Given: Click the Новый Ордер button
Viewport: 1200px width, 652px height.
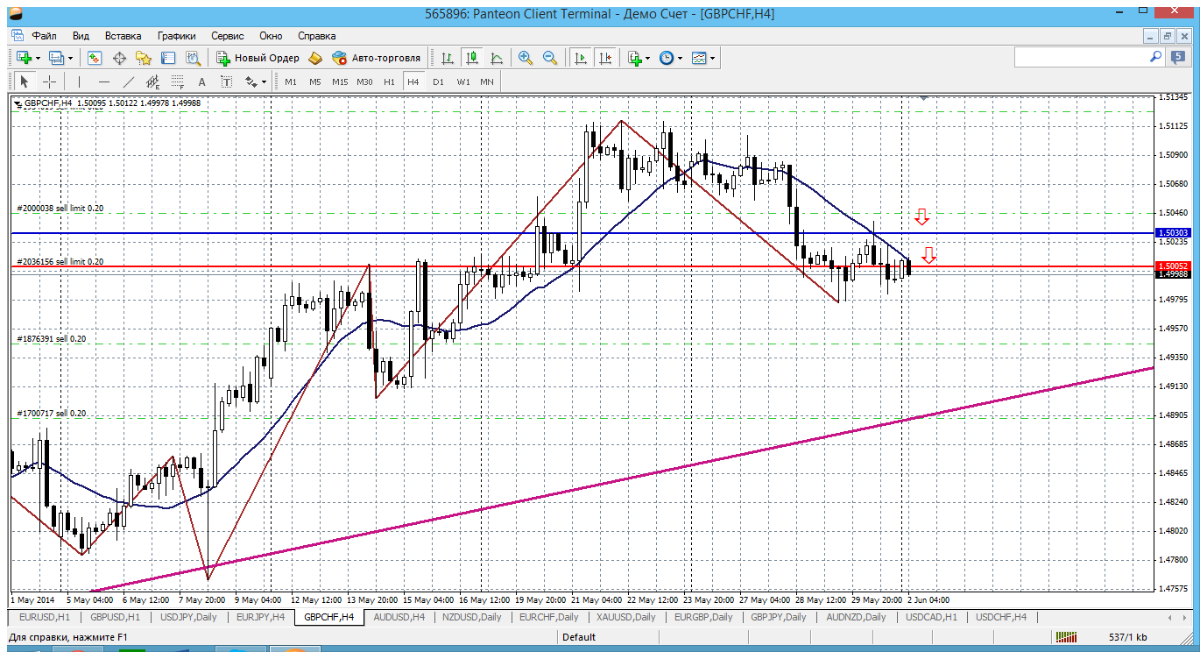Looking at the screenshot, I should (x=258, y=58).
